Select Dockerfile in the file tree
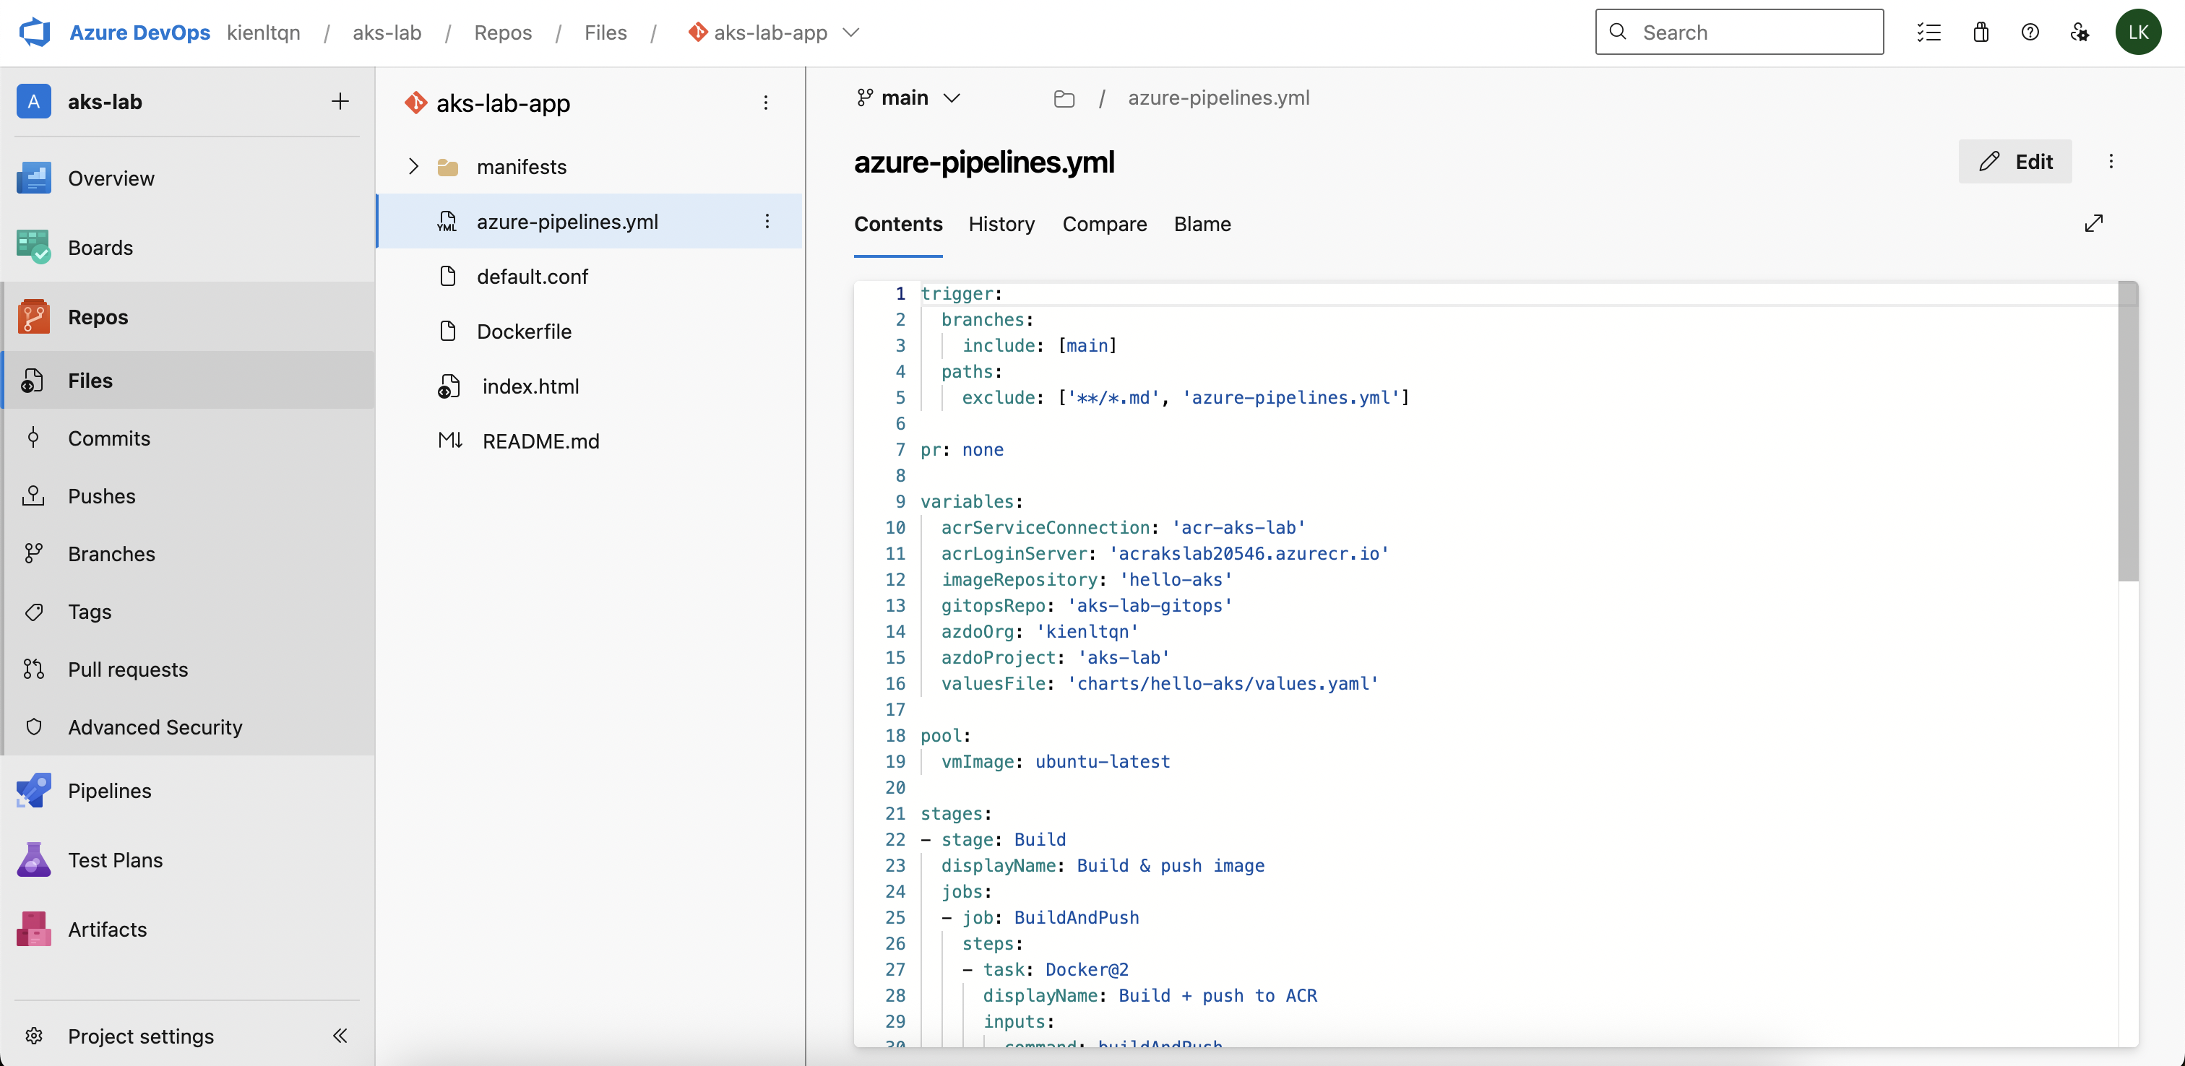The image size is (2185, 1066). [x=589, y=331]
